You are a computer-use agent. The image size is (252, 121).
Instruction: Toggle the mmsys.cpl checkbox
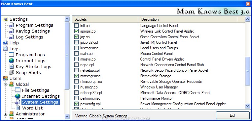click(x=77, y=59)
